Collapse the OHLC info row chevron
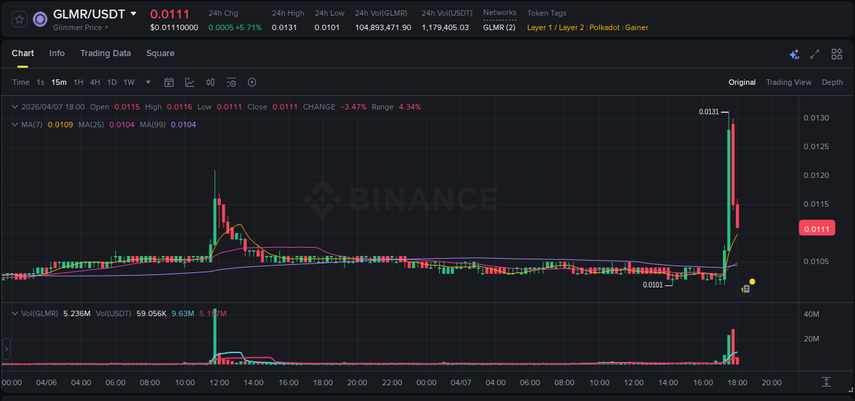 [x=14, y=107]
